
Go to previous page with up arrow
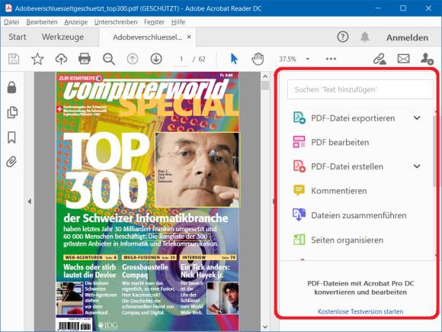[x=133, y=59]
